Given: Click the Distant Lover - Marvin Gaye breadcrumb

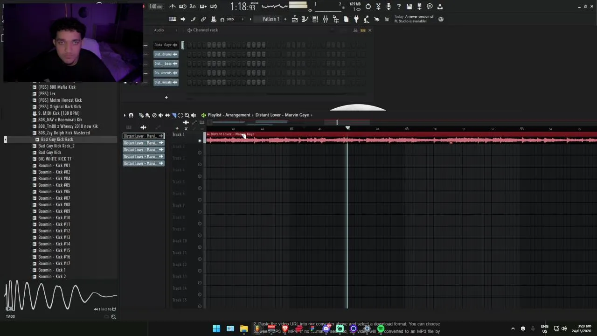Looking at the screenshot, I should point(282,115).
